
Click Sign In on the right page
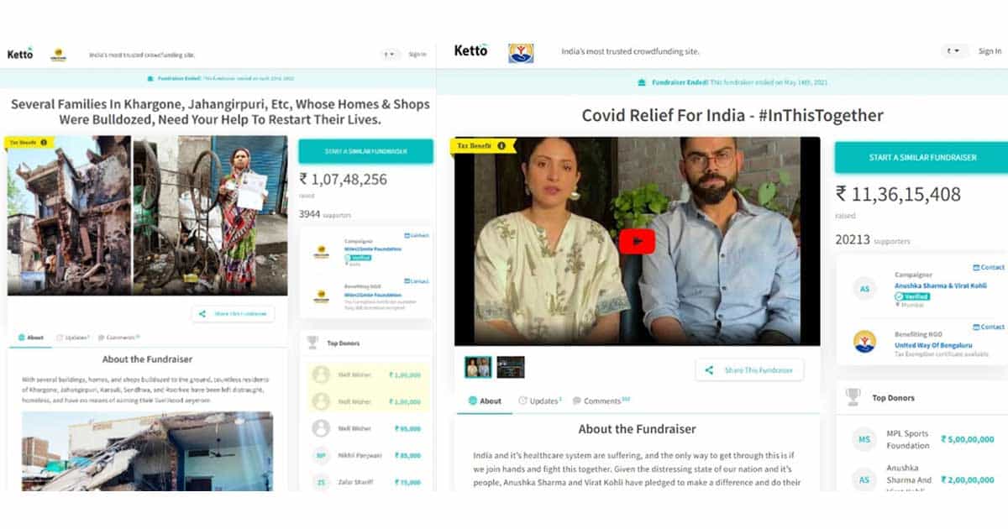tap(990, 51)
